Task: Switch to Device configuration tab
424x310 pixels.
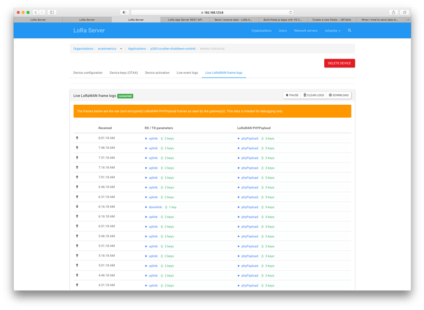Action: [x=88, y=73]
